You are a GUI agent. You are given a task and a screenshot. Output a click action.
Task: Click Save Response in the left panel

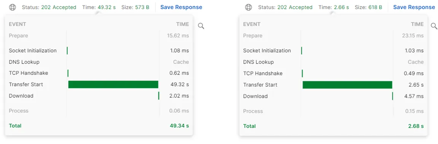181,7
